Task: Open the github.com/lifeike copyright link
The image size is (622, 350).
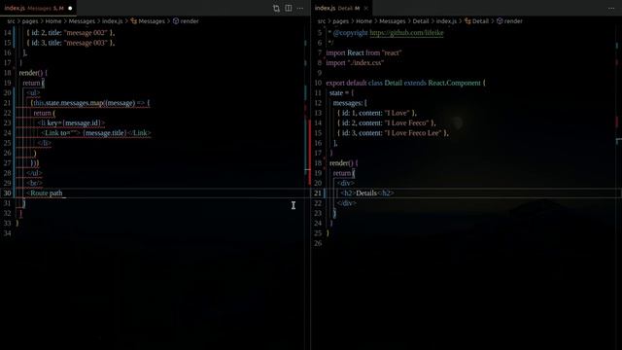Action: (x=406, y=33)
